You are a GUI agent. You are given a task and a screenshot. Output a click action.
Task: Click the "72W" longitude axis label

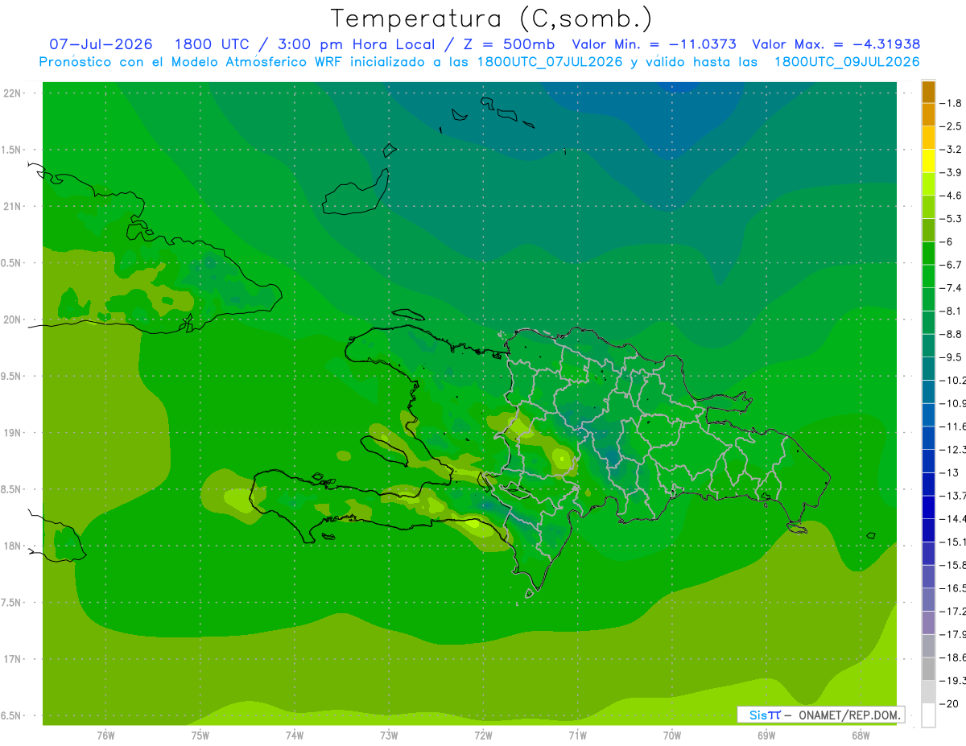pos(483,735)
